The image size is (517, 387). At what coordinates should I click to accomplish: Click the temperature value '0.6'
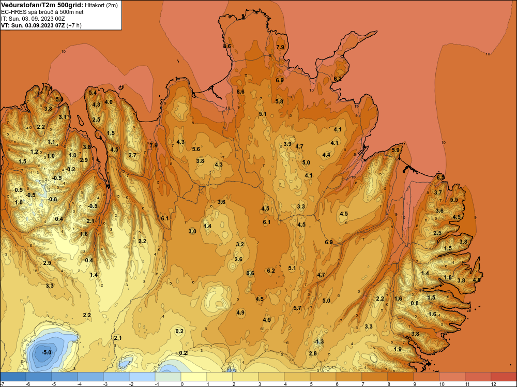click(250, 273)
